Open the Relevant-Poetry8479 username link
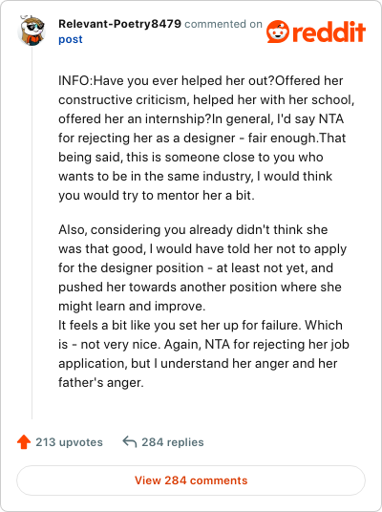 click(119, 24)
